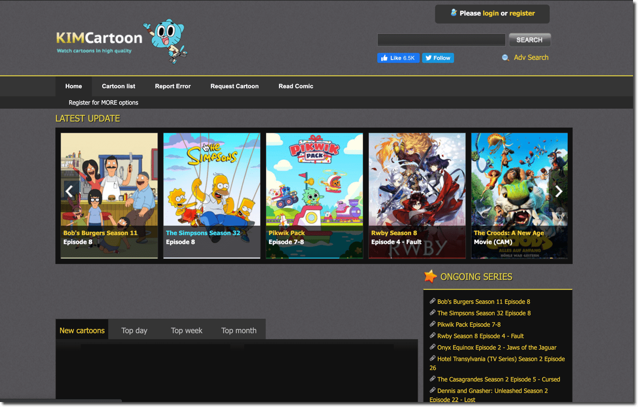Open Bob's Burgers Season 11 Episode 8 ongoing link
This screenshot has width=638, height=407.
point(483,302)
